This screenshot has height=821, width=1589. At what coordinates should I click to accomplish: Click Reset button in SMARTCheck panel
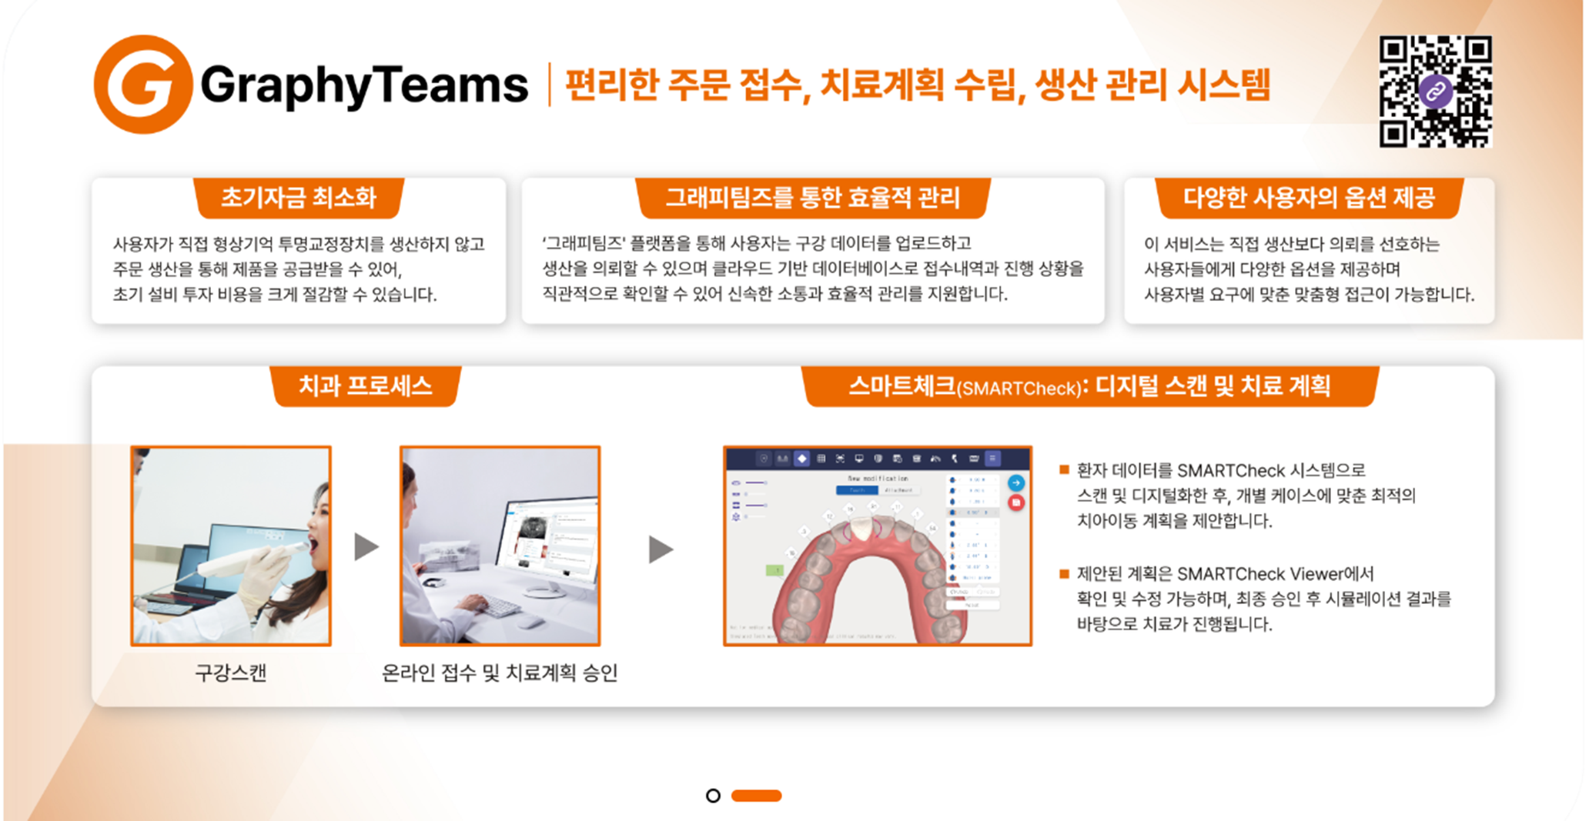click(972, 606)
